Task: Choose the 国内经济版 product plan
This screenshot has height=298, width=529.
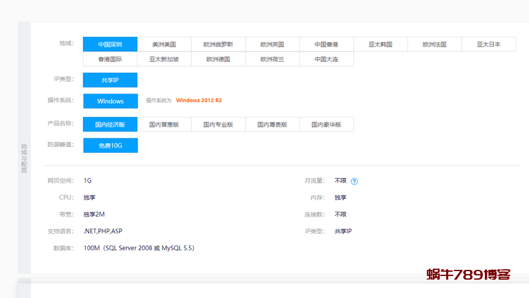Action: 110,124
